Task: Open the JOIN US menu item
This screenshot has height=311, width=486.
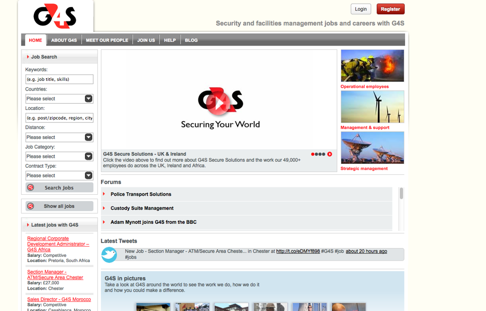Action: tap(146, 40)
